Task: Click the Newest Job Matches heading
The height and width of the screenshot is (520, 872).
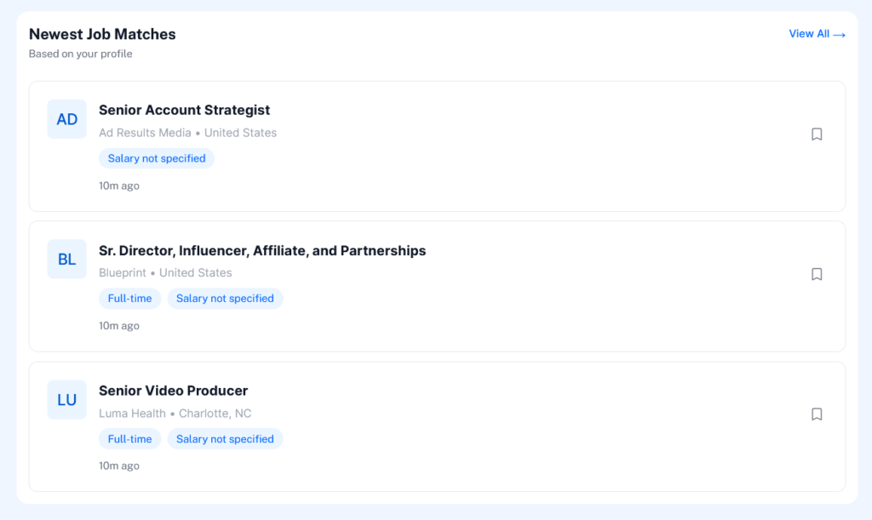Action: click(102, 34)
